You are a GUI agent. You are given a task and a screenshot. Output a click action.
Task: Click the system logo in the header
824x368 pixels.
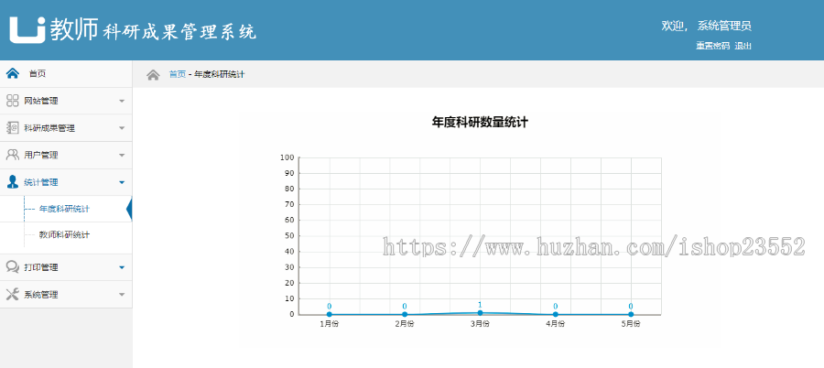[x=27, y=29]
